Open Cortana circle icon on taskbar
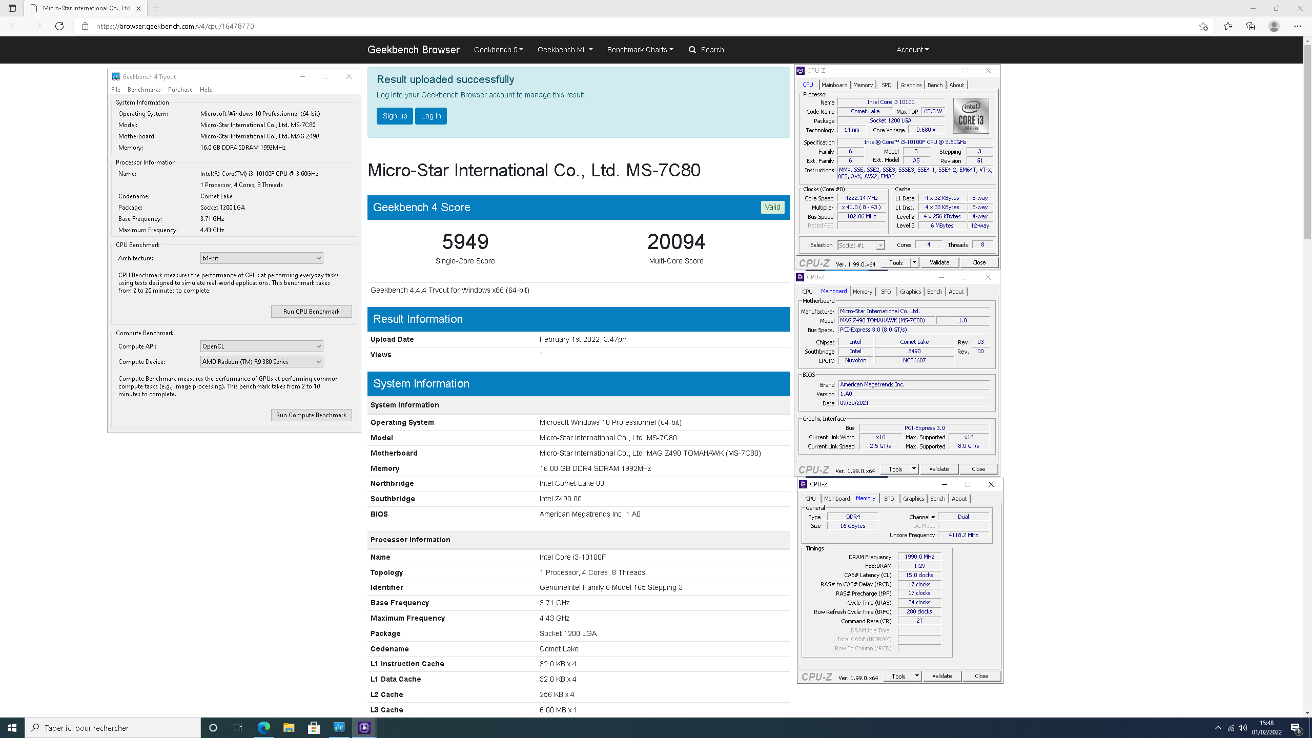The width and height of the screenshot is (1312, 738). click(213, 728)
